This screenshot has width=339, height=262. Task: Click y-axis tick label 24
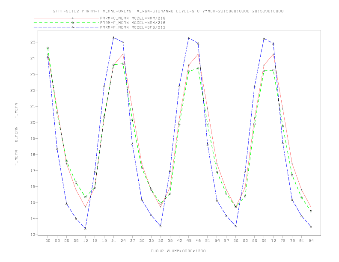[33, 58]
